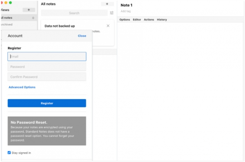Viewport: 245px width, 162px height.
Task: Focus the Email field
Action: [x=47, y=56]
